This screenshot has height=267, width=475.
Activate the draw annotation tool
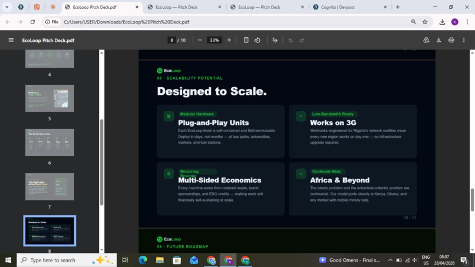(275, 40)
